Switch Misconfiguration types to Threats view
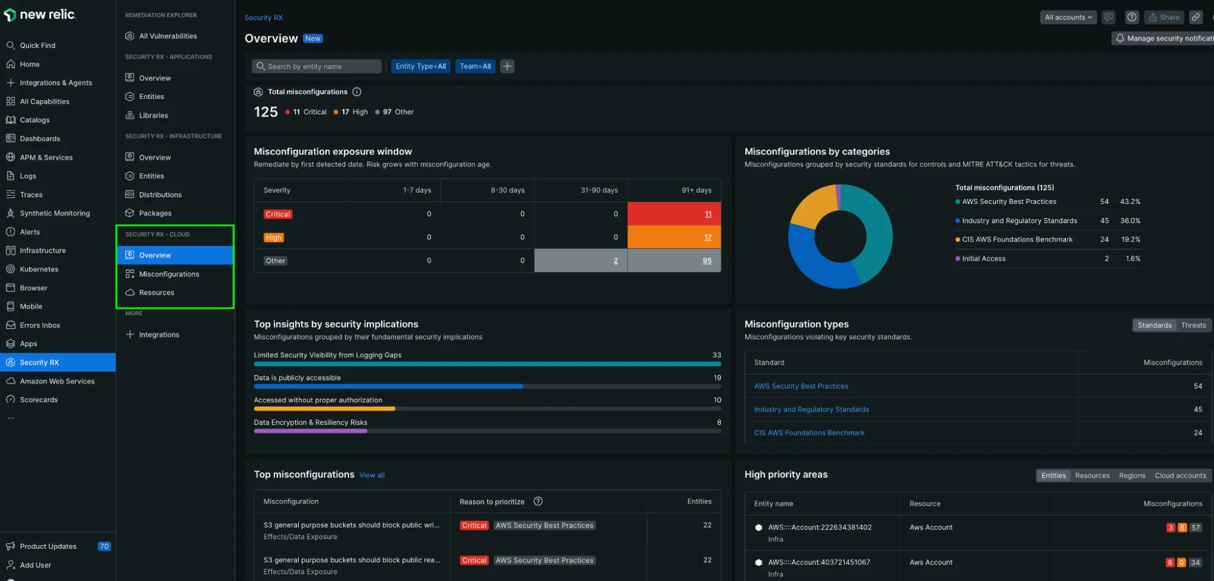 point(1193,325)
